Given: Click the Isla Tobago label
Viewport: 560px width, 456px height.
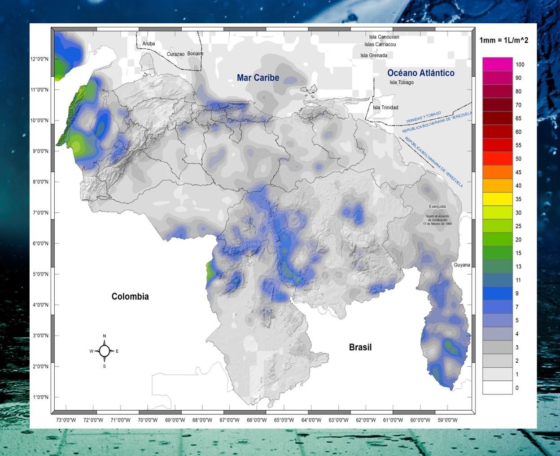Looking at the screenshot, I should 402,82.
